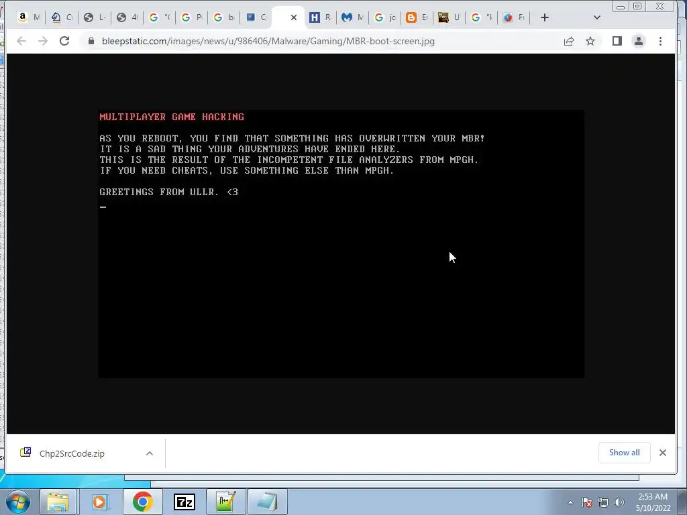Open 7-Zip from taskbar

point(184,502)
